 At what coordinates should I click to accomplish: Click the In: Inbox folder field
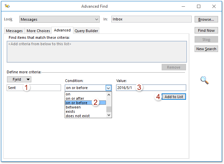click(x=151, y=19)
